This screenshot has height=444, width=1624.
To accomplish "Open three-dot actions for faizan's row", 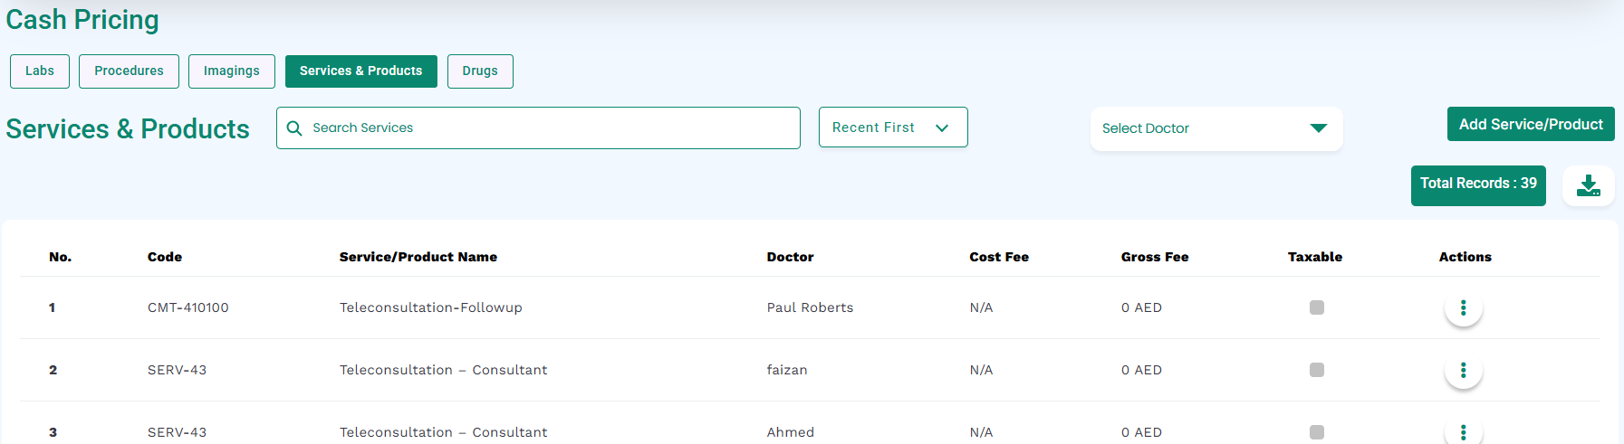I will 1463,371.
